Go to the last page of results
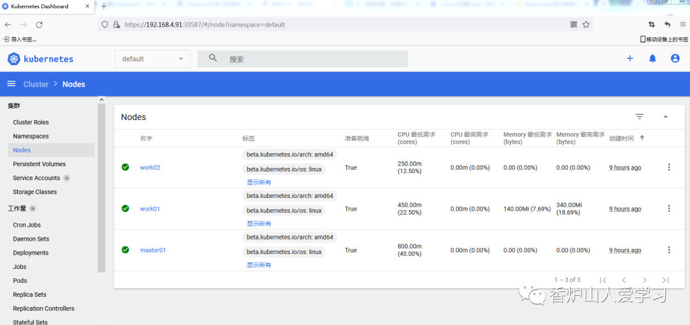The image size is (690, 325). click(665, 280)
